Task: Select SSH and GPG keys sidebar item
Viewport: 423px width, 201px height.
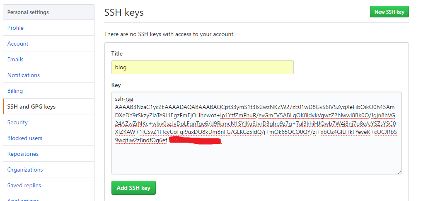Action: [x=31, y=107]
